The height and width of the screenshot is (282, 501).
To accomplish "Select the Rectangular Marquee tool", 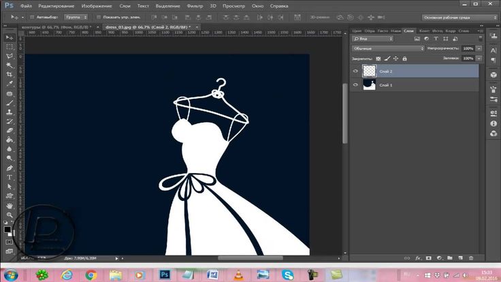I will point(10,46).
